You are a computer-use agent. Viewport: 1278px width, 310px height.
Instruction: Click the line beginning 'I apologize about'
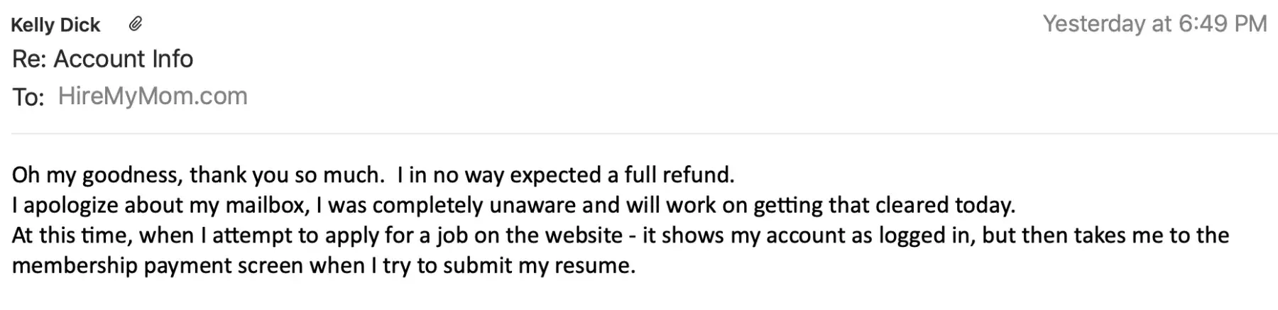[513, 206]
